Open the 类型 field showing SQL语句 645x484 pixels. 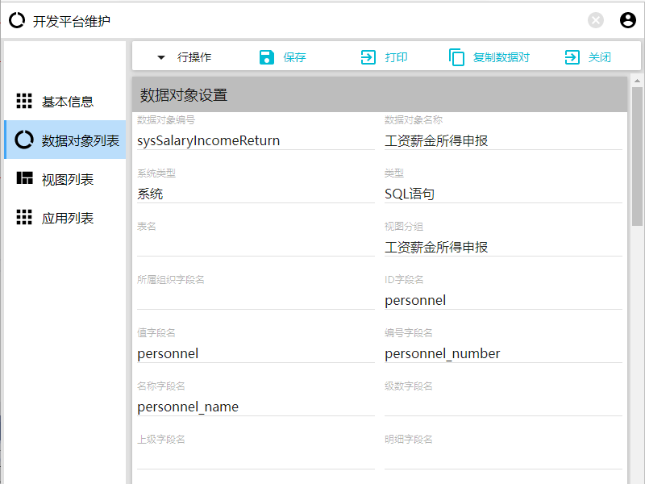click(x=503, y=194)
